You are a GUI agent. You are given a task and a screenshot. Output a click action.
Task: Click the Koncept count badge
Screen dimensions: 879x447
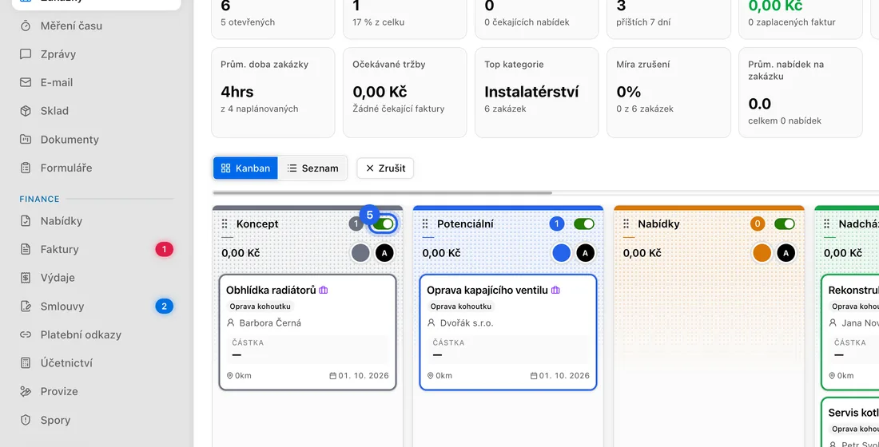356,224
